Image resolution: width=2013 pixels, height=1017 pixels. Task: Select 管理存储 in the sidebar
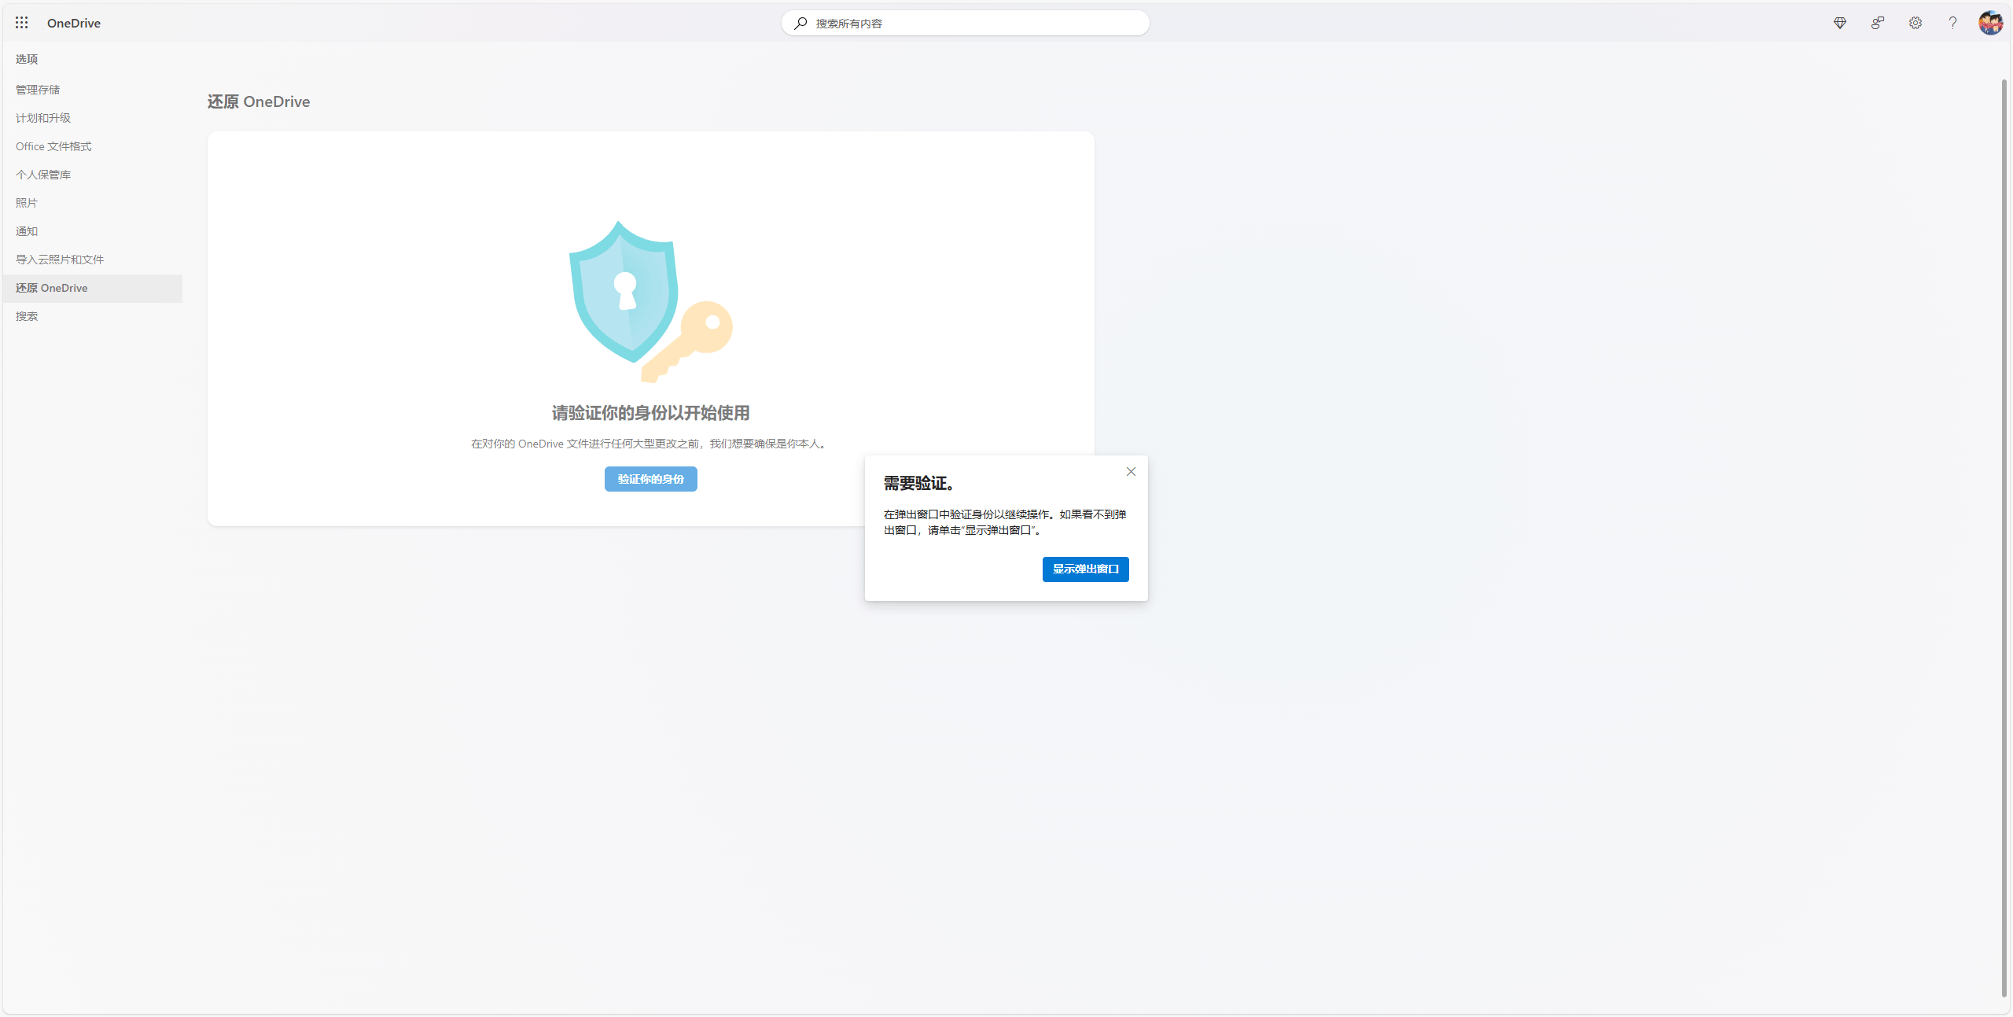(38, 90)
